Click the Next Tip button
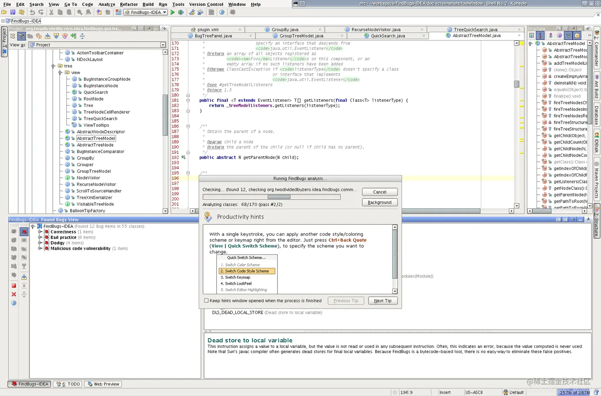 tap(382, 301)
